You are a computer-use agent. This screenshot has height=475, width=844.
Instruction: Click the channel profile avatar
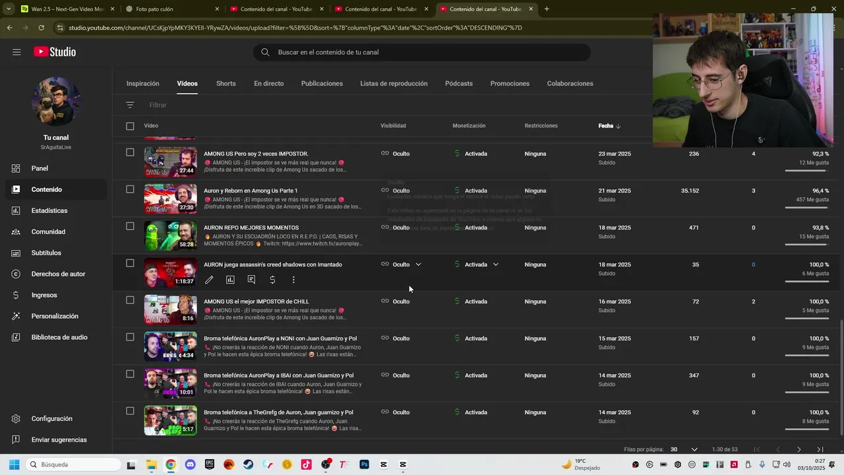point(56,102)
